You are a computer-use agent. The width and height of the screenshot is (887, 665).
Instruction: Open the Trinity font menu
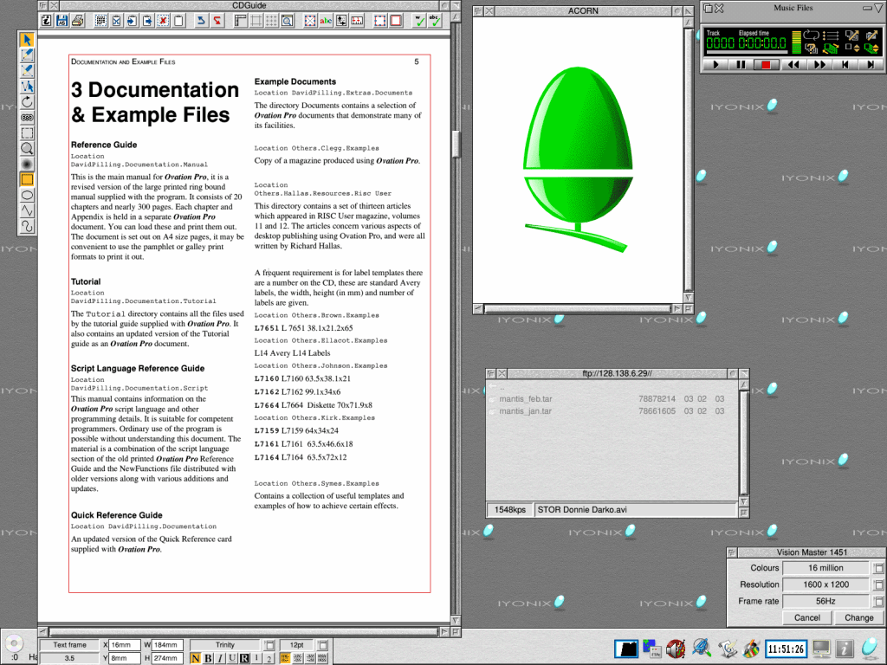[x=269, y=645]
